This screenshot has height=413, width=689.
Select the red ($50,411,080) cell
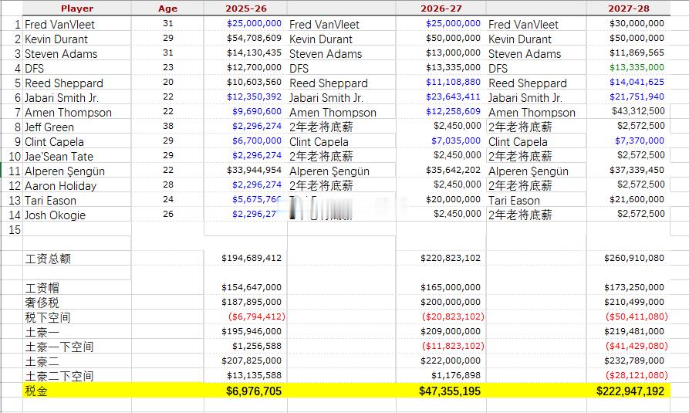click(x=637, y=317)
